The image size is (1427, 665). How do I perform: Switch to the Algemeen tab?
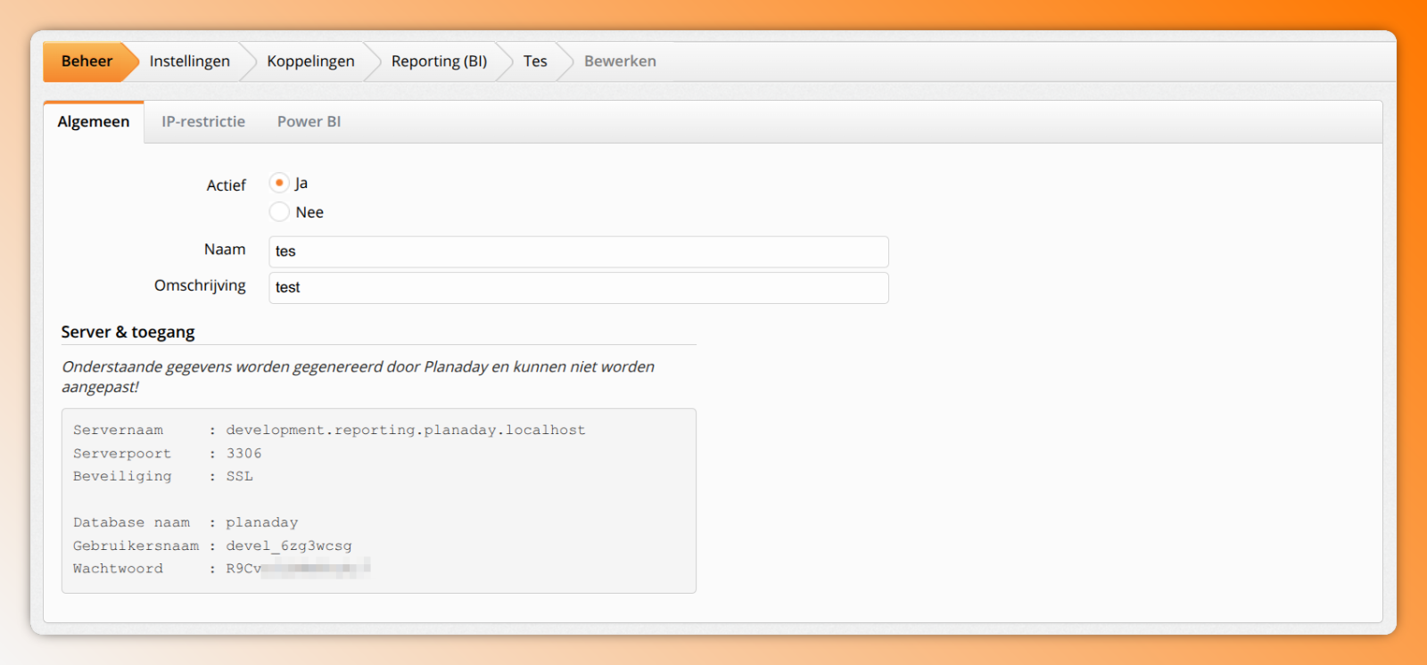[94, 122]
